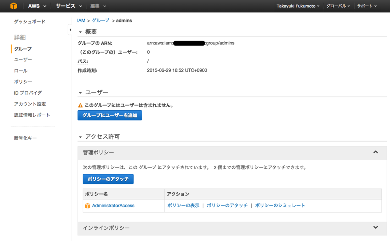
Task: Collapse the sidebar with the arrow handle
Action: coord(70,30)
